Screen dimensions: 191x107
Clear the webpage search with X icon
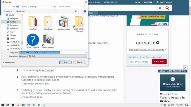[x=160, y=8]
